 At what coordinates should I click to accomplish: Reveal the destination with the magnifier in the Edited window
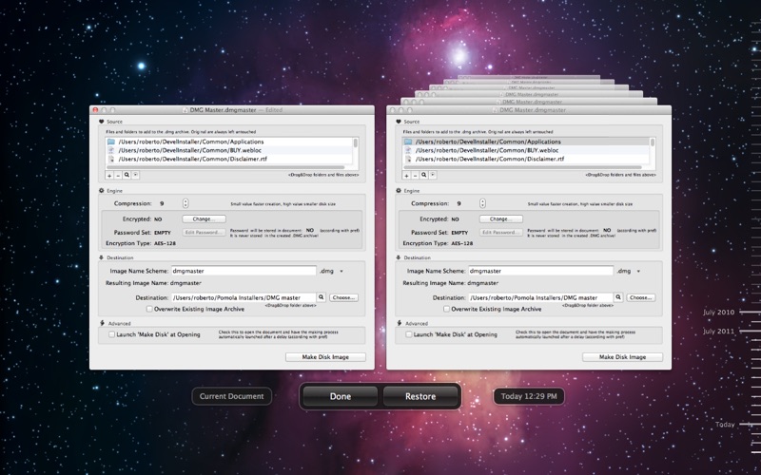[322, 297]
